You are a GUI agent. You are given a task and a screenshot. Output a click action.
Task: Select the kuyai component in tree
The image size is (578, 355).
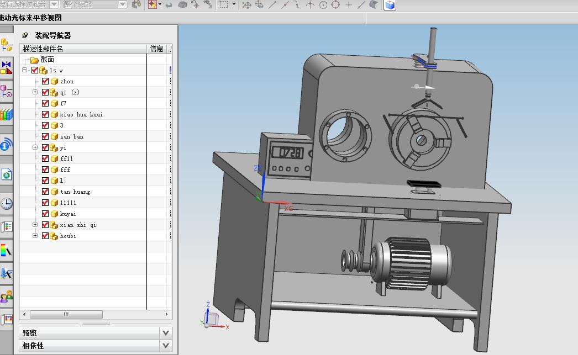click(68, 214)
